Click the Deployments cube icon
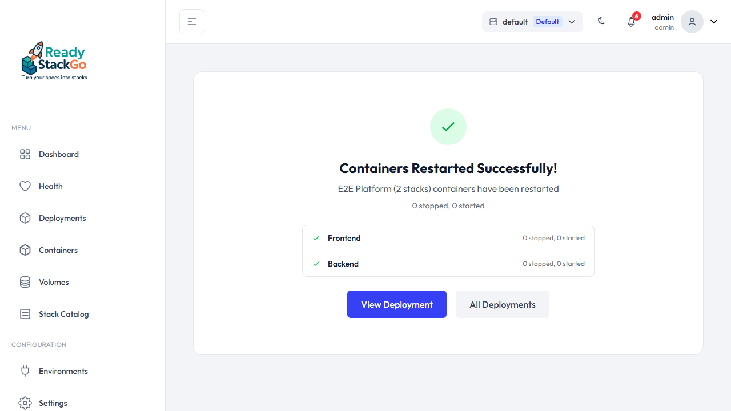Viewport: 731px width, 411px height. click(x=25, y=218)
